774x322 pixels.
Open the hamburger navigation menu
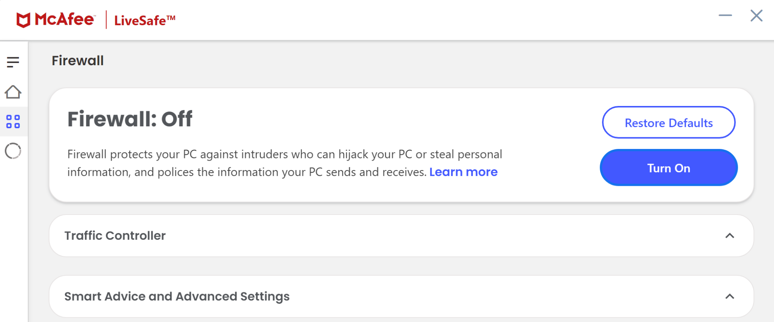tap(13, 62)
